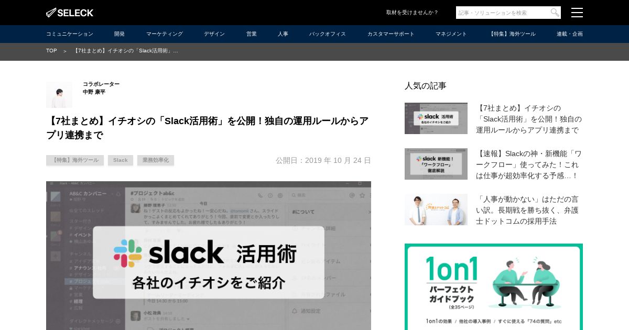629x330 pixels.
Task: Open the 連載・企画 menu item
Action: 570,34
